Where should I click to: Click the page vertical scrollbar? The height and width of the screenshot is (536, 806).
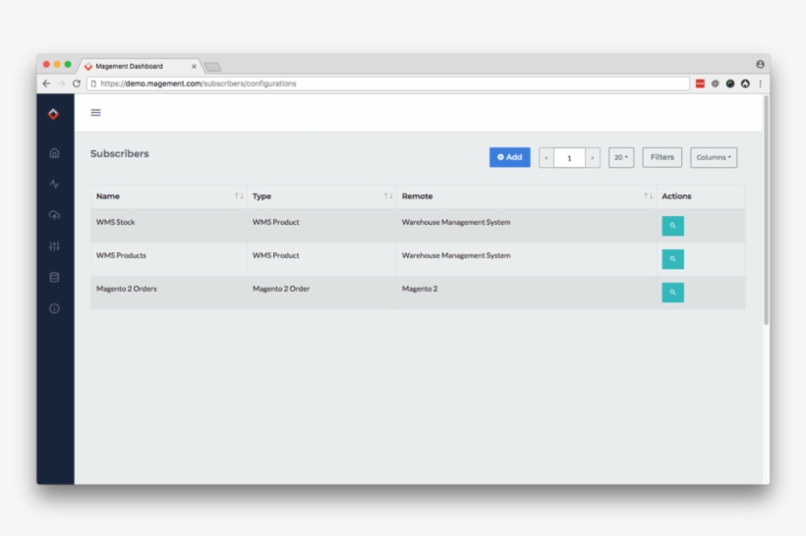pyautogui.click(x=766, y=210)
